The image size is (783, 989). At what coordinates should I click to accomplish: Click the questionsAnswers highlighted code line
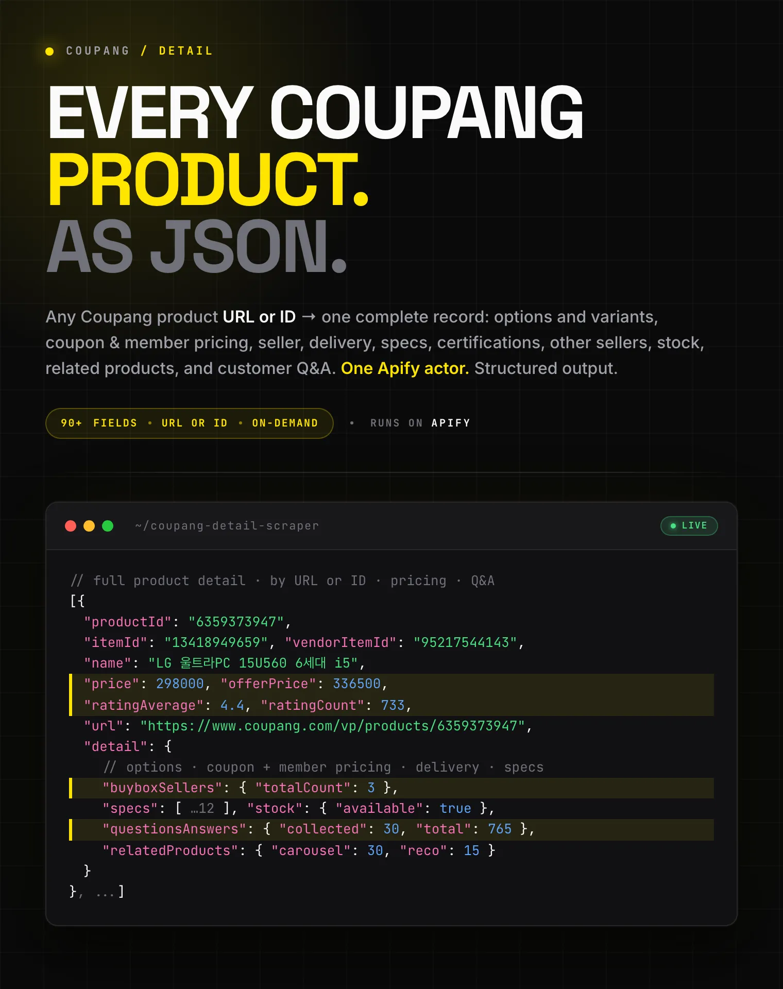tap(391, 829)
